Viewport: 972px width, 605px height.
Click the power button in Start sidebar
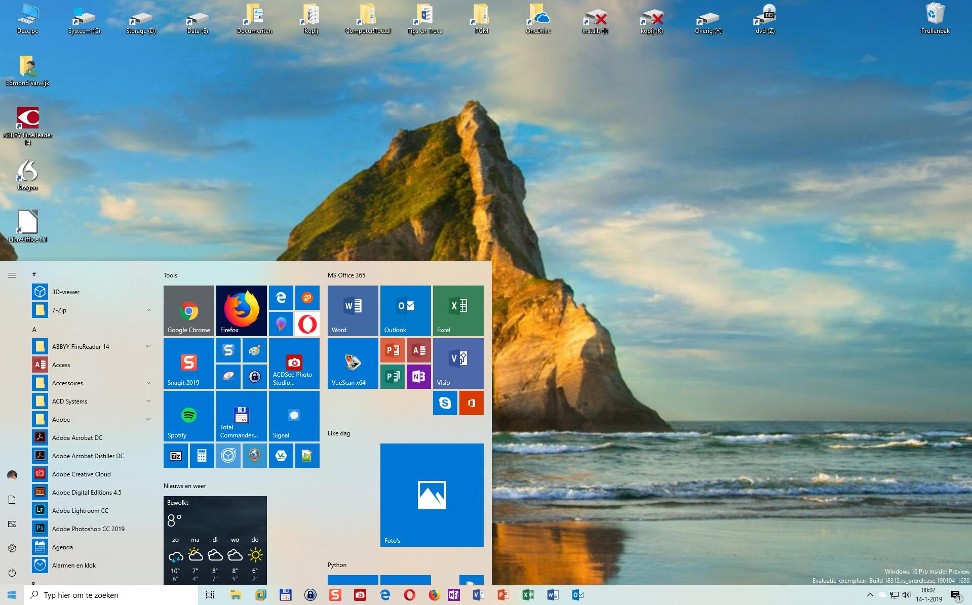pos(12,573)
